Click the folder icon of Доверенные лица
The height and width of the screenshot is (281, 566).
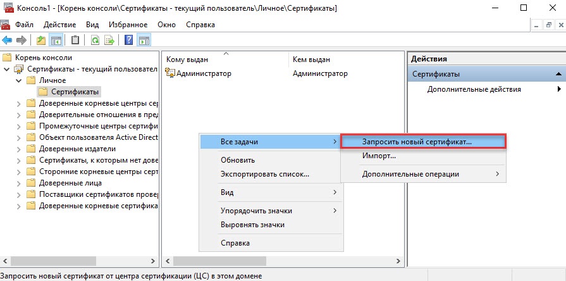coord(32,183)
